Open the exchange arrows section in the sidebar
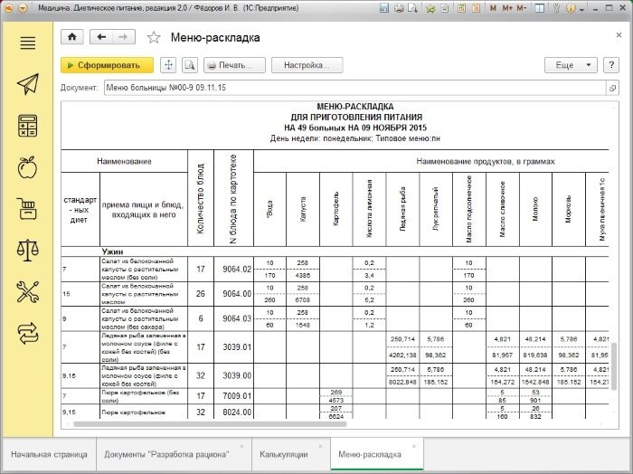This screenshot has width=633, height=474. pyautogui.click(x=27, y=334)
